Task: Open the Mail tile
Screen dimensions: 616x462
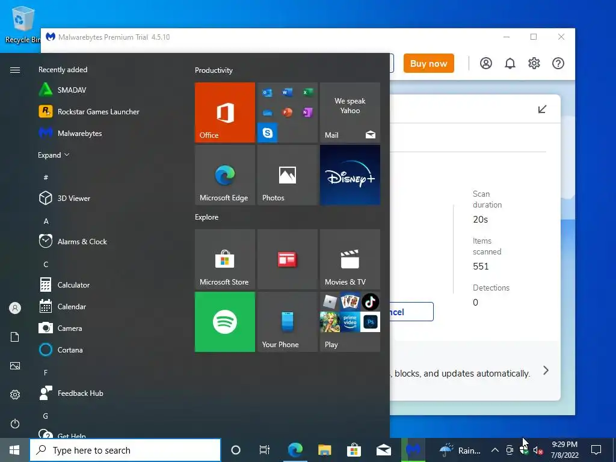Action: 350,112
